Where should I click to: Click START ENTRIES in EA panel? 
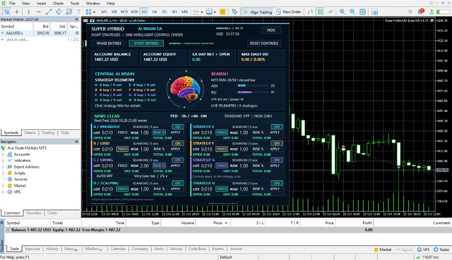pos(146,43)
